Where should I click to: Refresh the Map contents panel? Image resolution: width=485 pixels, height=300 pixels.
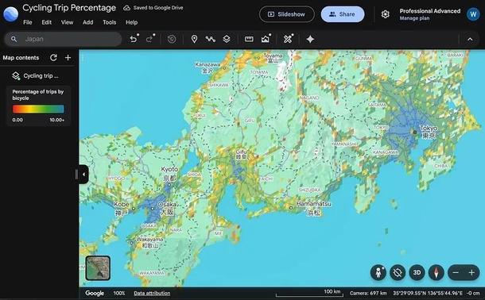[53, 58]
